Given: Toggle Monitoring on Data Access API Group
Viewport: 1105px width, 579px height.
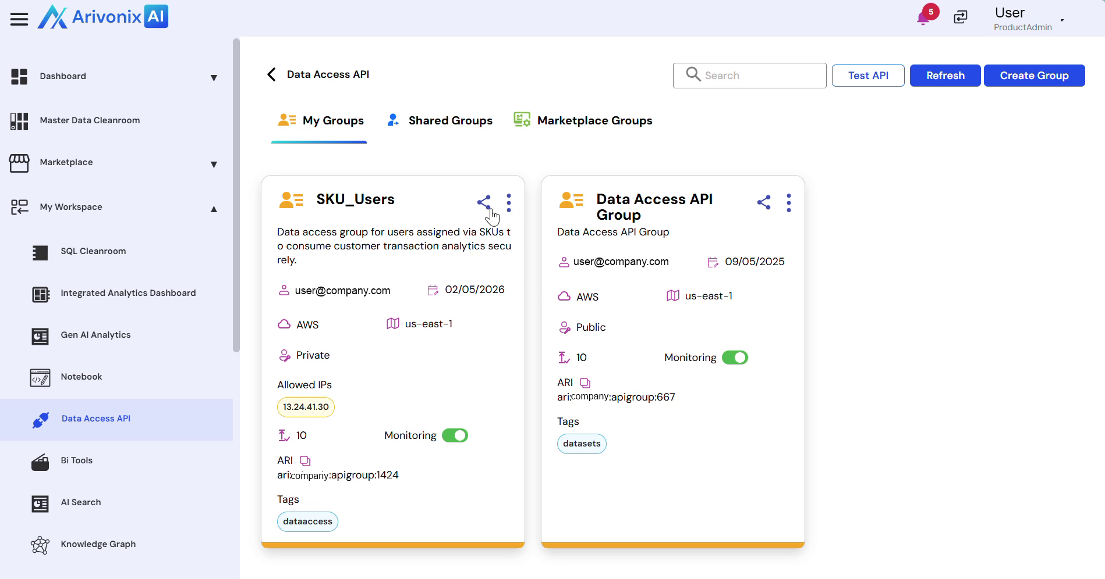Looking at the screenshot, I should pyautogui.click(x=735, y=358).
